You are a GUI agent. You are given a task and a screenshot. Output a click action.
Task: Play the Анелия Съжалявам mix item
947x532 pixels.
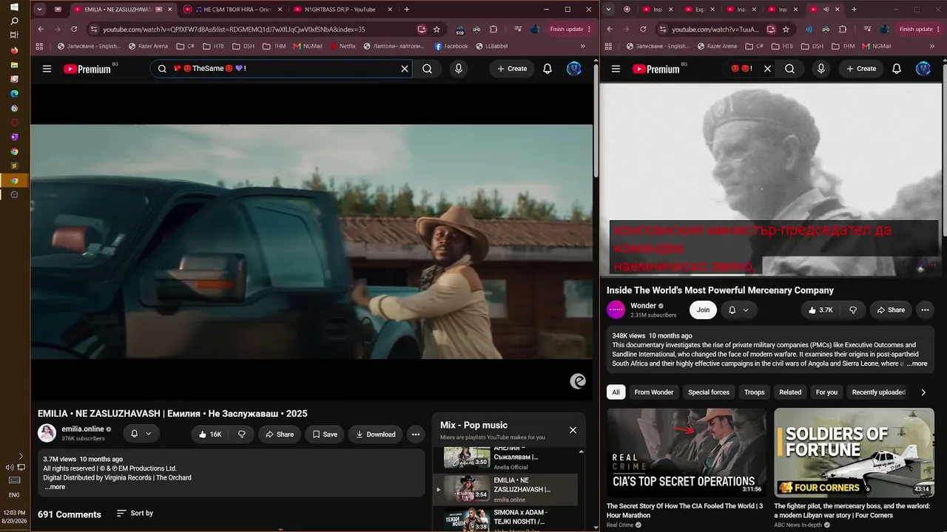click(506, 457)
